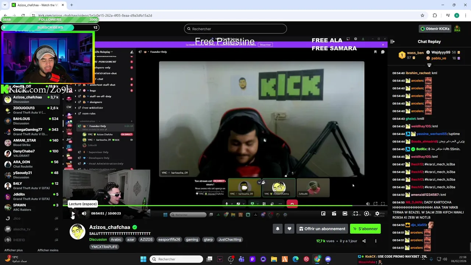Viewport: 471px width, 265px height.
Task: Enter fullscreen in the Kick player
Action: pyautogui.click(x=355, y=213)
